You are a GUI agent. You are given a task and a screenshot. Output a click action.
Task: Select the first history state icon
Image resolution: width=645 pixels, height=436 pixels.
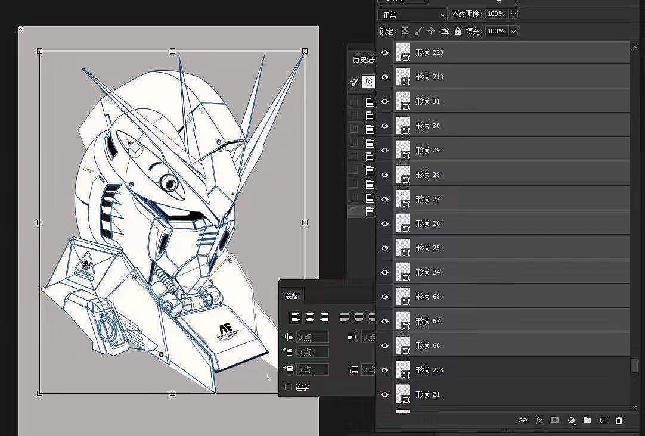coord(370,102)
